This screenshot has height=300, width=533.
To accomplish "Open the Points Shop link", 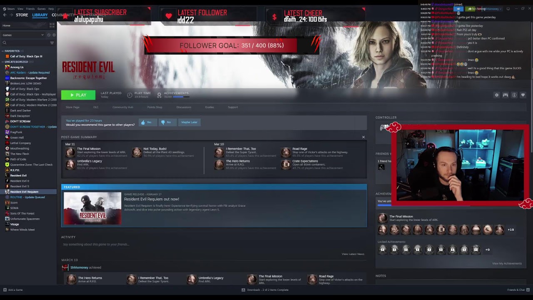I will 154,107.
